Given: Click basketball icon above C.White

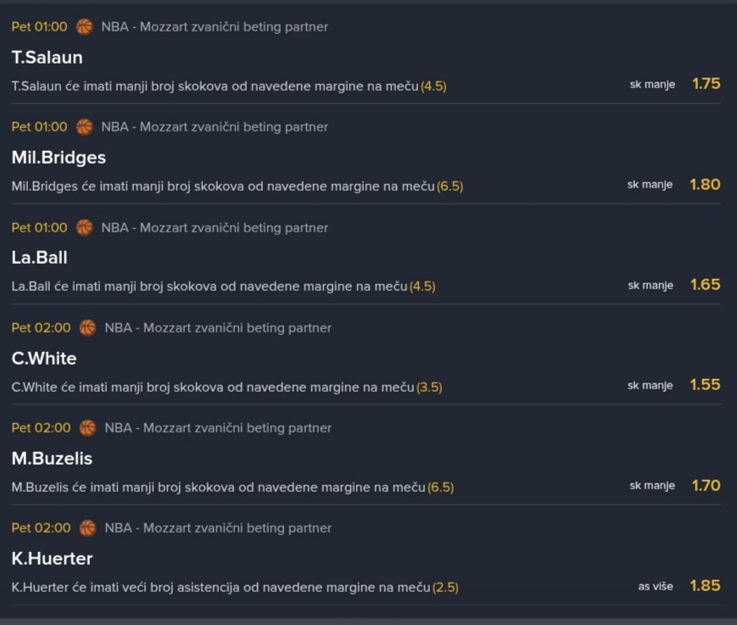Looking at the screenshot, I should click(87, 327).
